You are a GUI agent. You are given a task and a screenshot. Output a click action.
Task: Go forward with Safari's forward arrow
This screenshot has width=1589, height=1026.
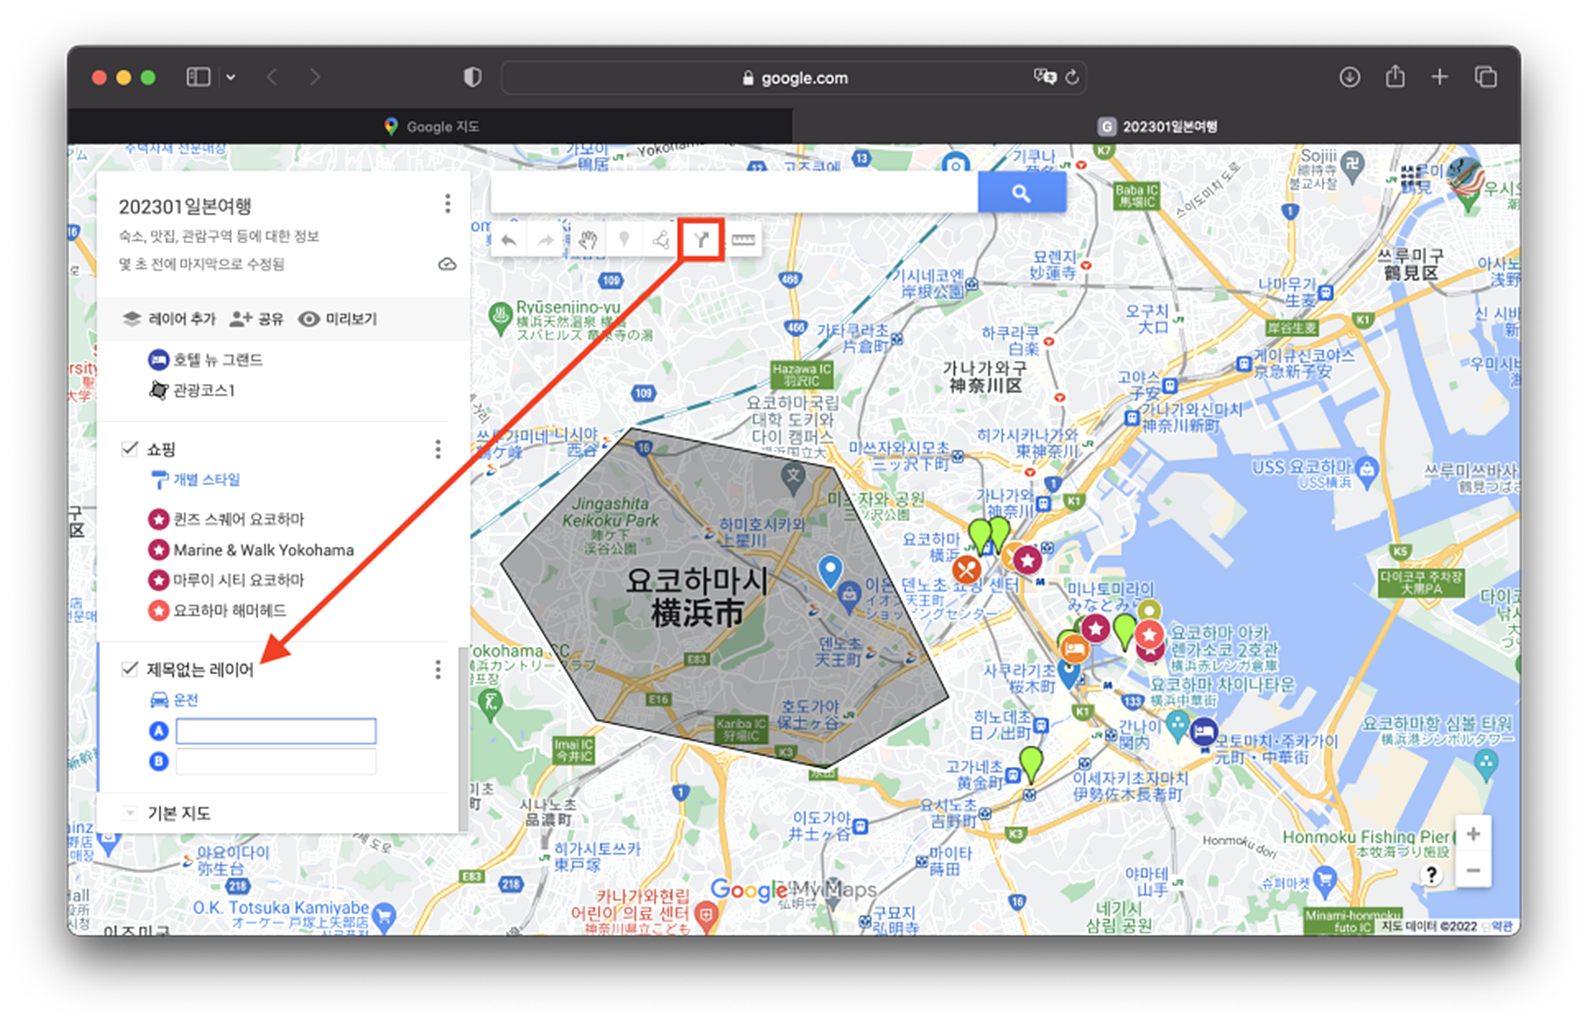coord(314,77)
